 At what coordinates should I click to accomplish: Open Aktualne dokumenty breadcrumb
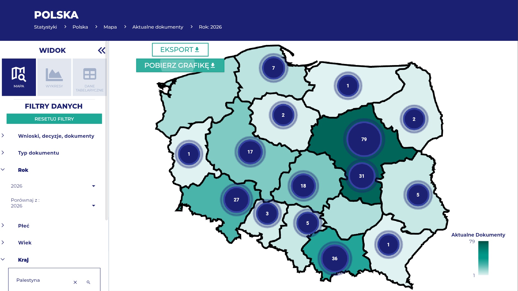pos(158,27)
